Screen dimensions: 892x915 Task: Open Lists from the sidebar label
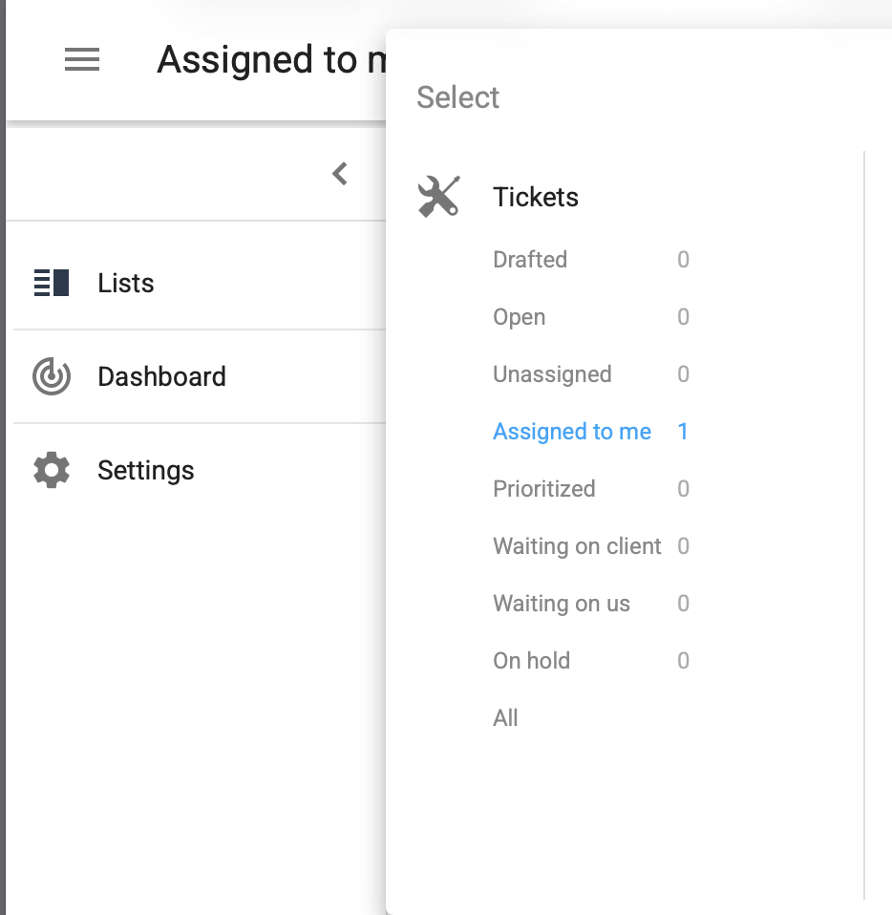126,283
